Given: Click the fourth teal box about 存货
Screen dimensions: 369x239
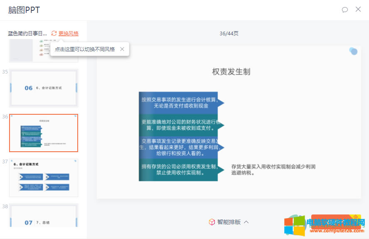Looking at the screenshot, I should [179, 170].
